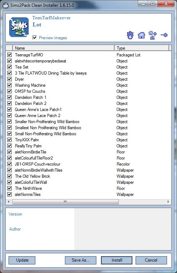Select the Tea Set row name
177x273 pixels.
coord(21,67)
